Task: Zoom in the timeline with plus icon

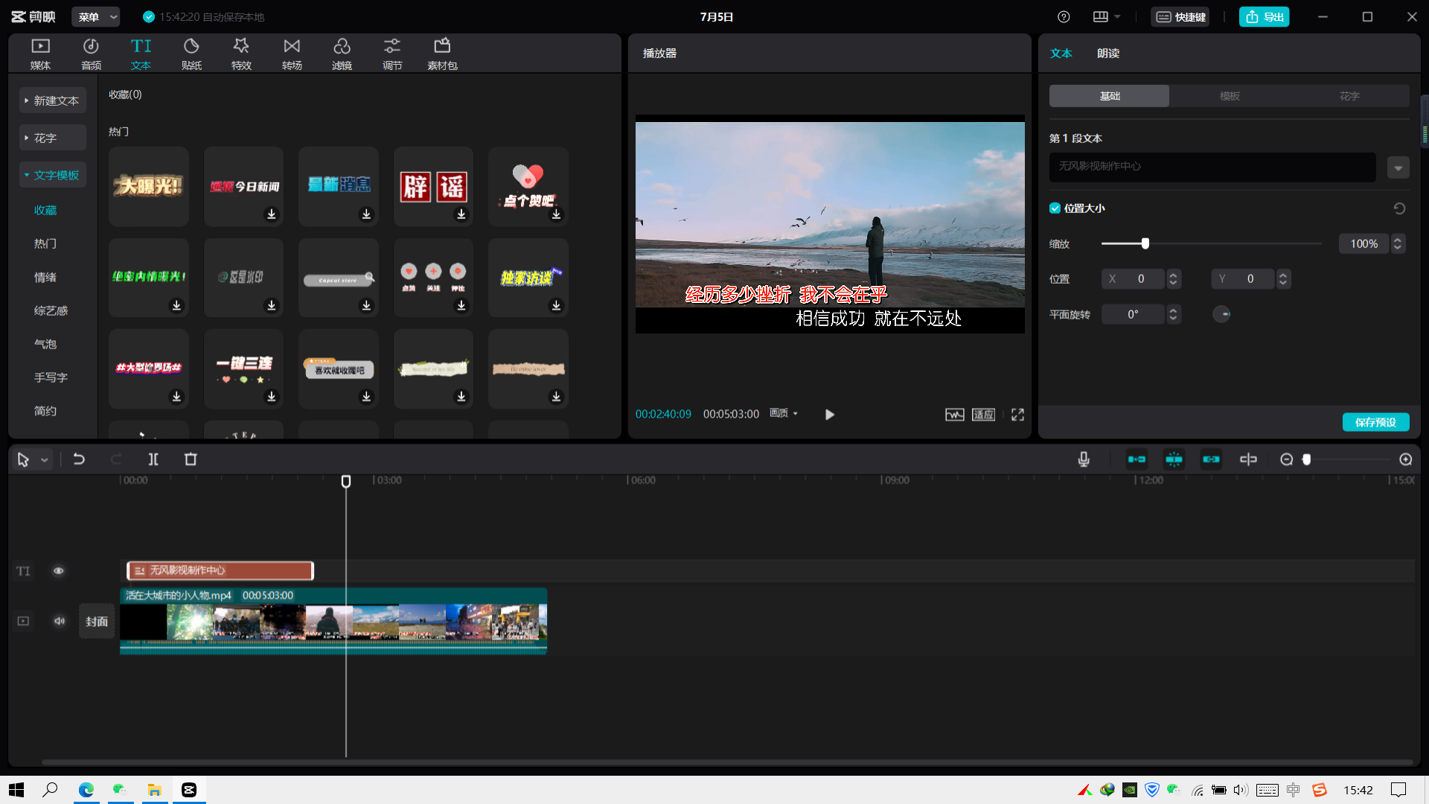Action: pos(1405,459)
